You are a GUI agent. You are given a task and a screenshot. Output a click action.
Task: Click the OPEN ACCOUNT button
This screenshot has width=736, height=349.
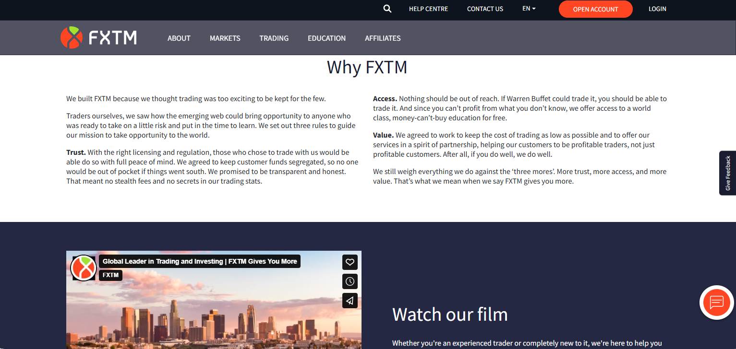tap(596, 9)
